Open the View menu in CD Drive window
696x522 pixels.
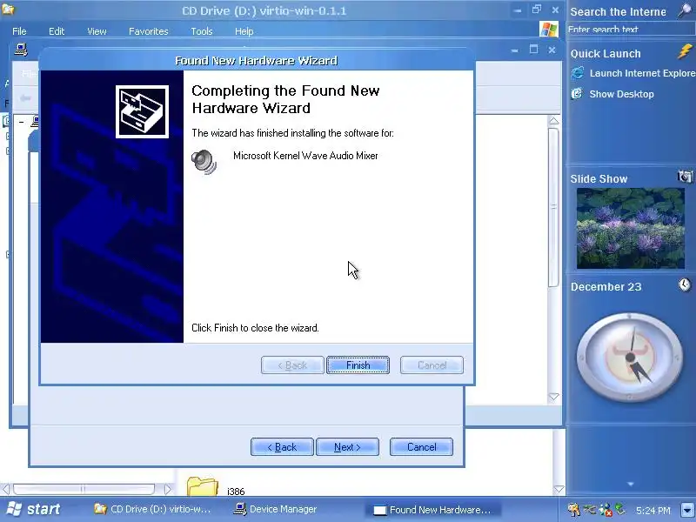[97, 31]
